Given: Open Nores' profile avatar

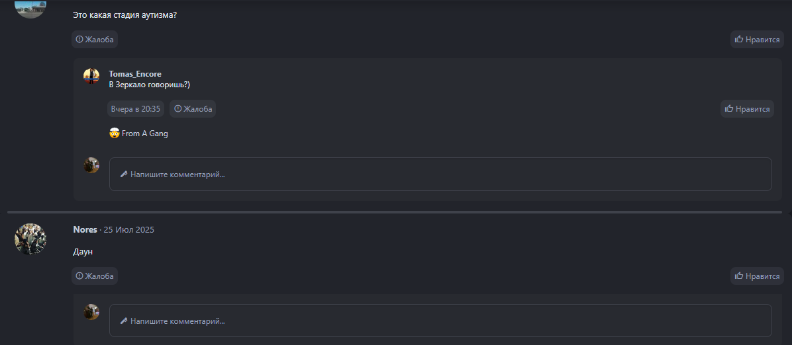Looking at the screenshot, I should point(30,239).
